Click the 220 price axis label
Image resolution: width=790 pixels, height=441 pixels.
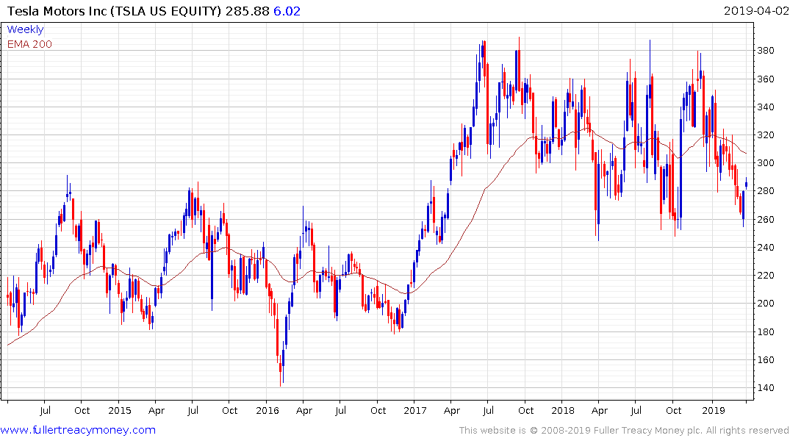pos(766,275)
